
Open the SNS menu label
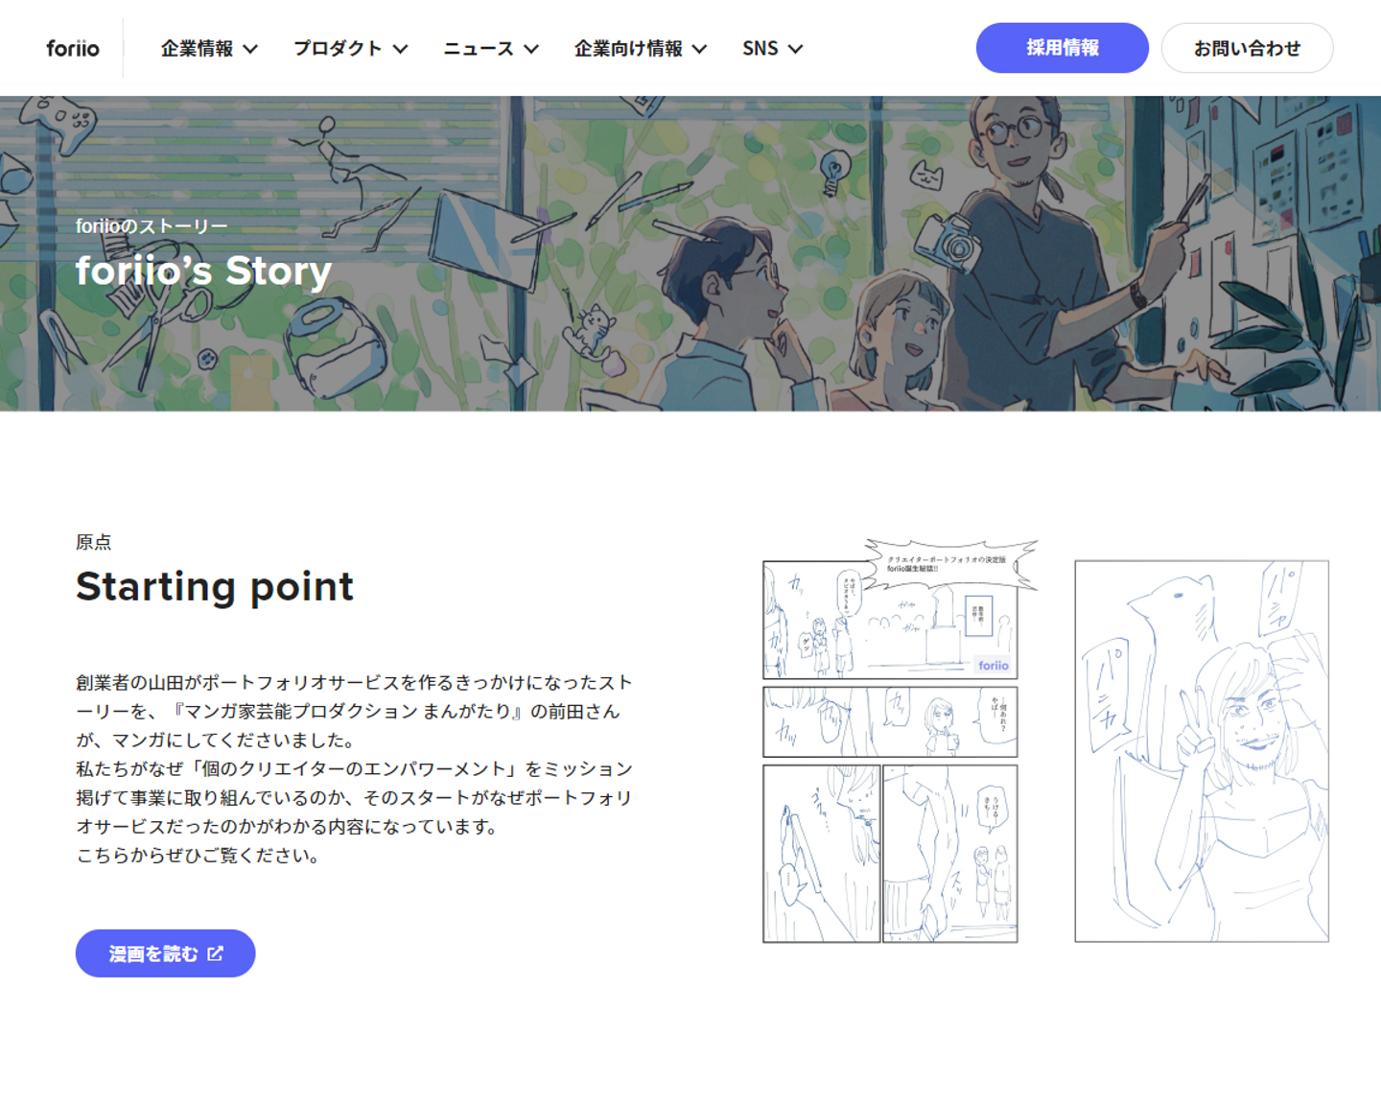coord(760,48)
